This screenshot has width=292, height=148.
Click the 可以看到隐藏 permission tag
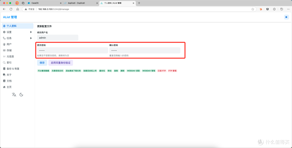tap(43, 71)
